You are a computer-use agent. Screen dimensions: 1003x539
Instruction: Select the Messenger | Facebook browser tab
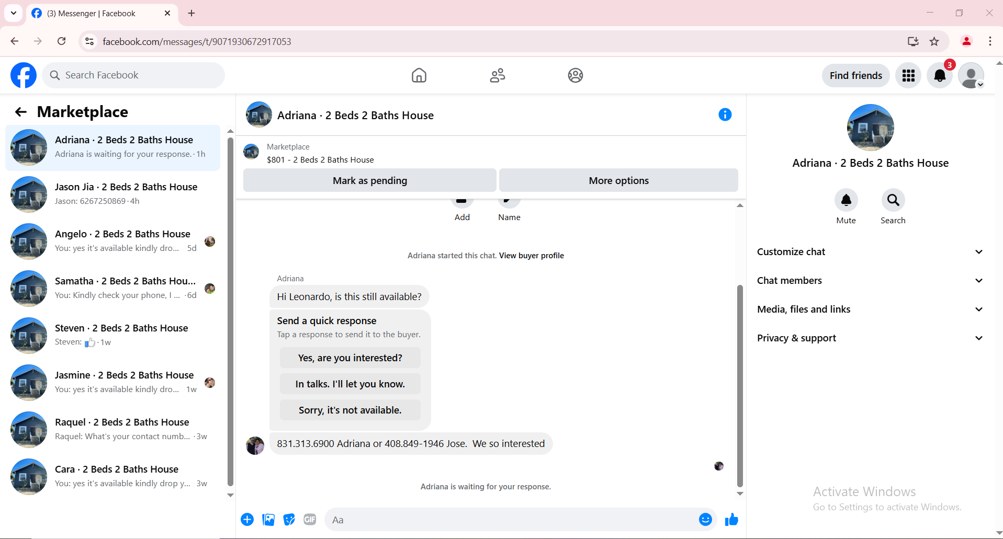pyautogui.click(x=101, y=14)
